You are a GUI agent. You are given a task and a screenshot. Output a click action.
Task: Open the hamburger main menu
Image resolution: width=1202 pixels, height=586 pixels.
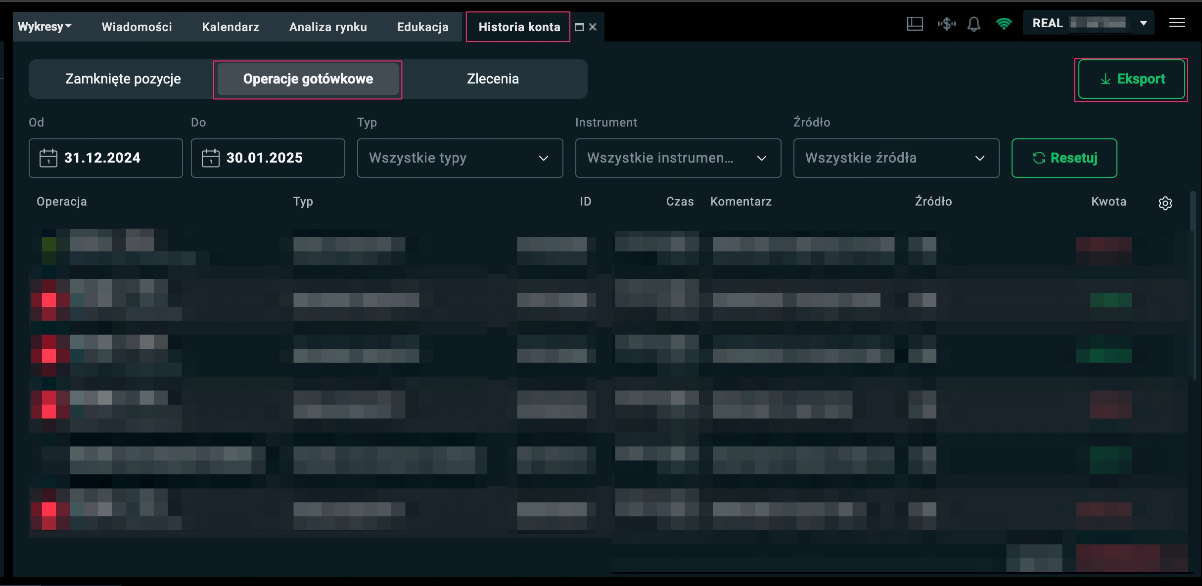pos(1177,23)
